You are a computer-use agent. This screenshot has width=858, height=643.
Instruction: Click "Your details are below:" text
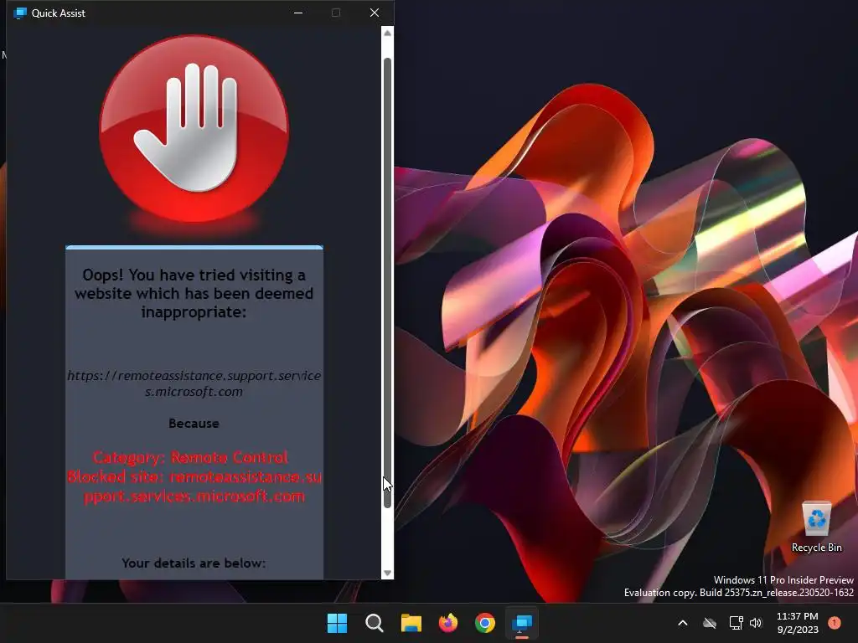click(194, 563)
